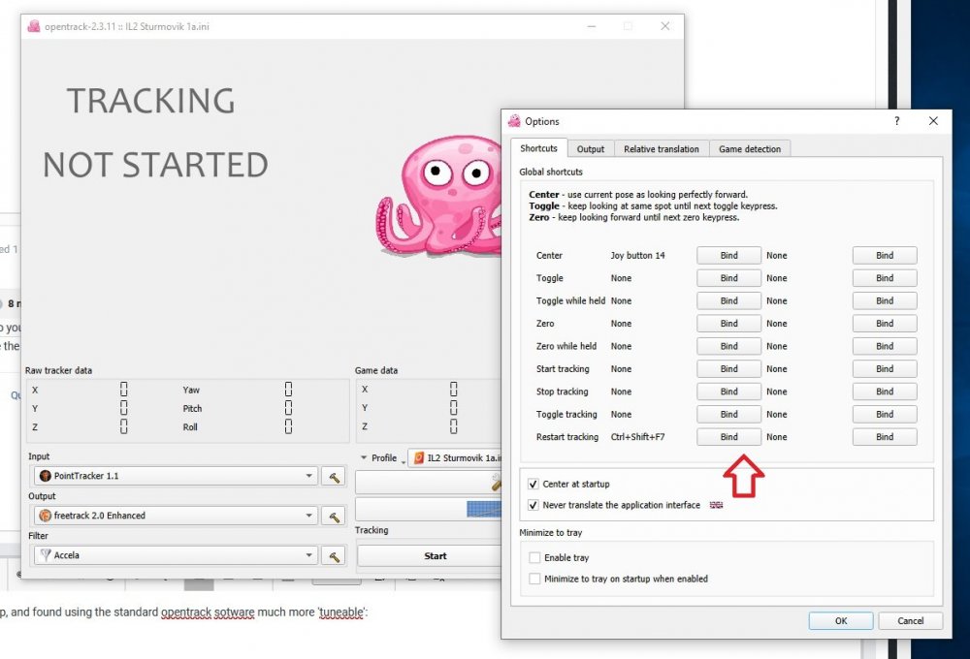The height and width of the screenshot is (659, 970).
Task: Check Minimize to tray on startup when enabled
Action: pos(534,578)
